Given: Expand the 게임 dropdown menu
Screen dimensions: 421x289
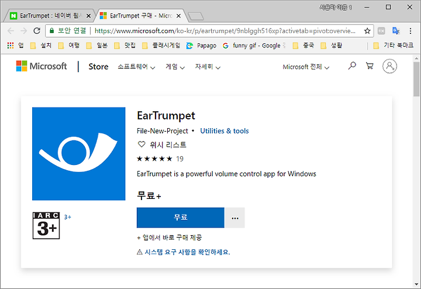Looking at the screenshot, I should point(175,67).
